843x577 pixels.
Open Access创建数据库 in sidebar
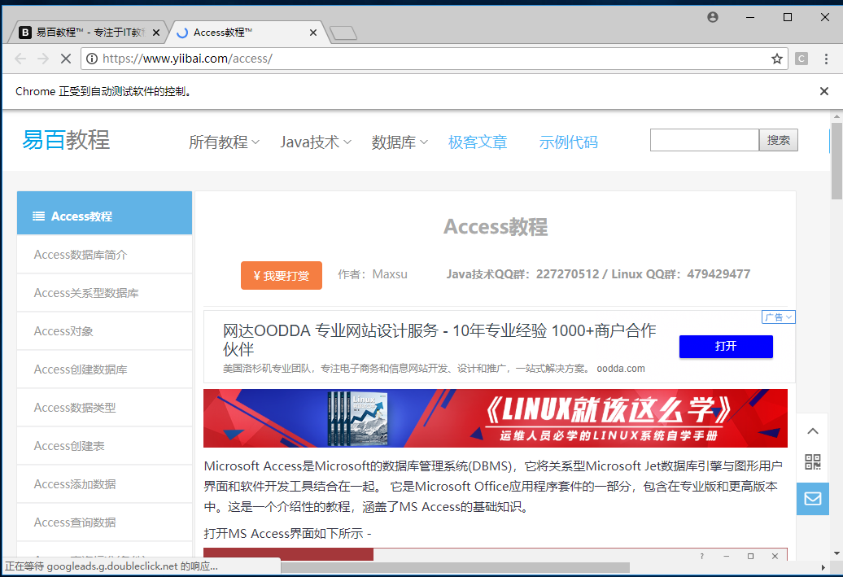pyautogui.click(x=104, y=369)
